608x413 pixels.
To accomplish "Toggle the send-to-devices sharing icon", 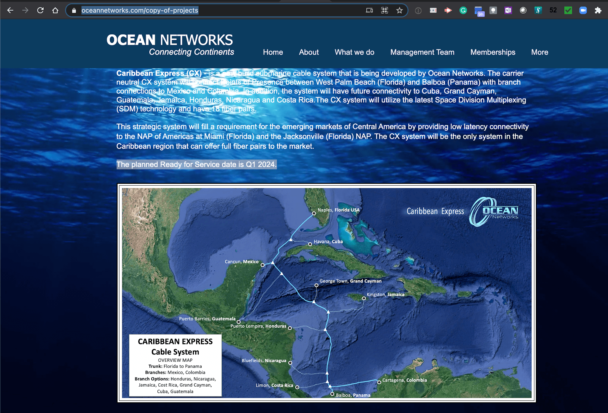I will point(369,10).
